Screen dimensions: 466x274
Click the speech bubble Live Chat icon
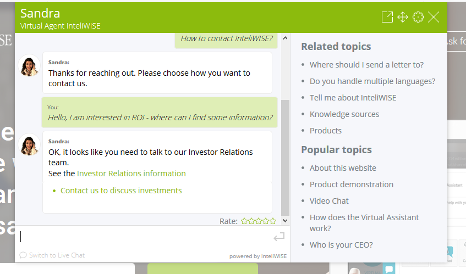[x=23, y=255]
